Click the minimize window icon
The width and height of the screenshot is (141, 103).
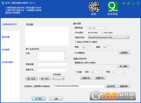(x=133, y=4)
